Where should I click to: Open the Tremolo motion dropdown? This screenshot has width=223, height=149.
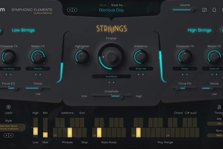[38, 69]
